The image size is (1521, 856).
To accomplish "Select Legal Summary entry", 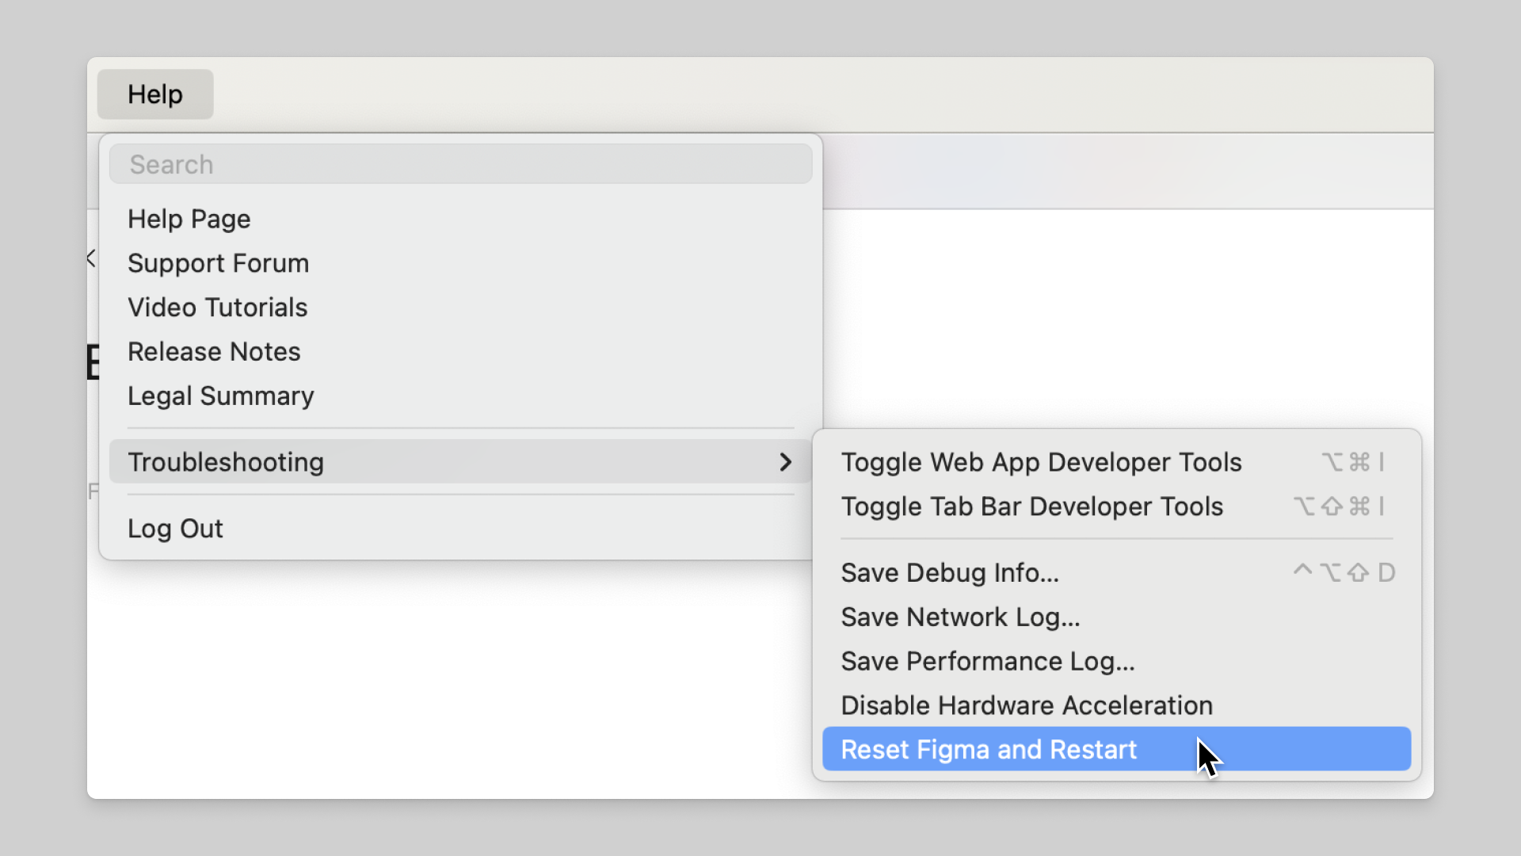I will (x=460, y=396).
